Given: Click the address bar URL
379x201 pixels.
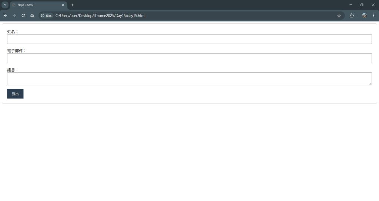Looking at the screenshot, I should pyautogui.click(x=100, y=16).
